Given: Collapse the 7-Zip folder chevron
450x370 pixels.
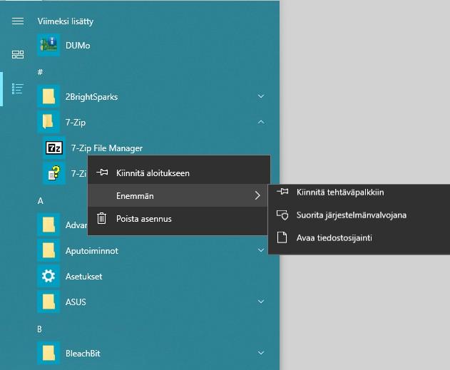Looking at the screenshot, I should click(x=261, y=122).
